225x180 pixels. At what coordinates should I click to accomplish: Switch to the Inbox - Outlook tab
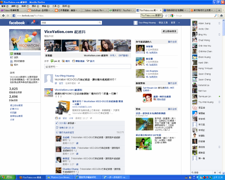pyautogui.click(x=95, y=10)
